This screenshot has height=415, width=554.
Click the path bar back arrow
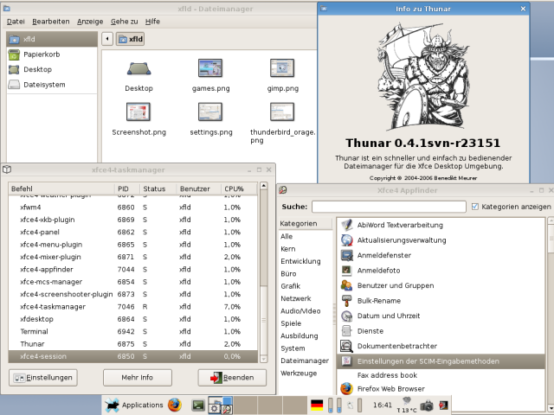coord(107,39)
